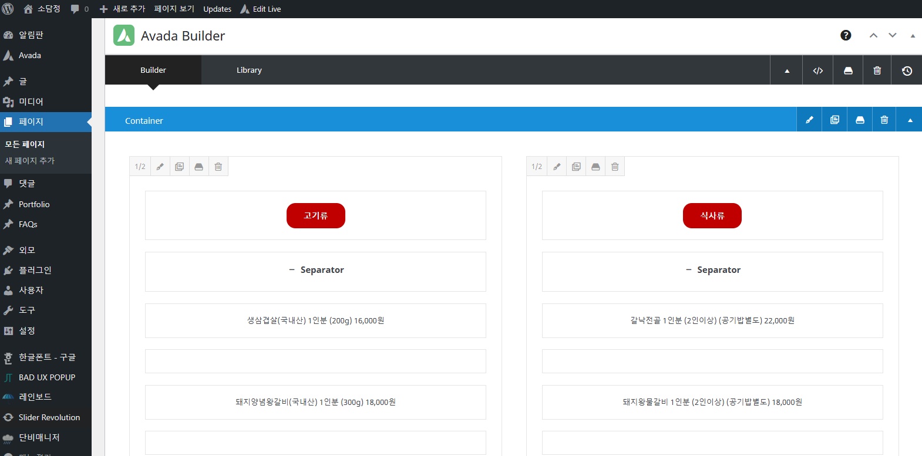Save the Container to the library
The width and height of the screenshot is (922, 456).
point(860,120)
